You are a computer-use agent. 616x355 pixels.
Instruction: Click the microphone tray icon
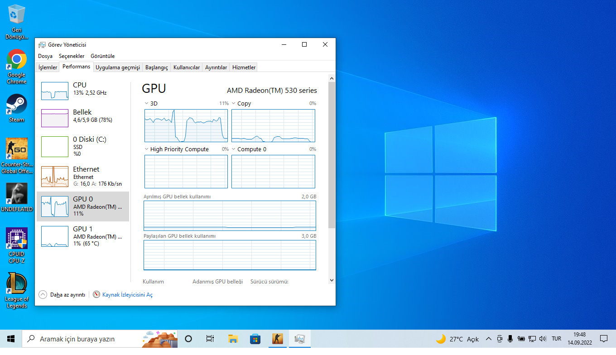[x=510, y=339]
